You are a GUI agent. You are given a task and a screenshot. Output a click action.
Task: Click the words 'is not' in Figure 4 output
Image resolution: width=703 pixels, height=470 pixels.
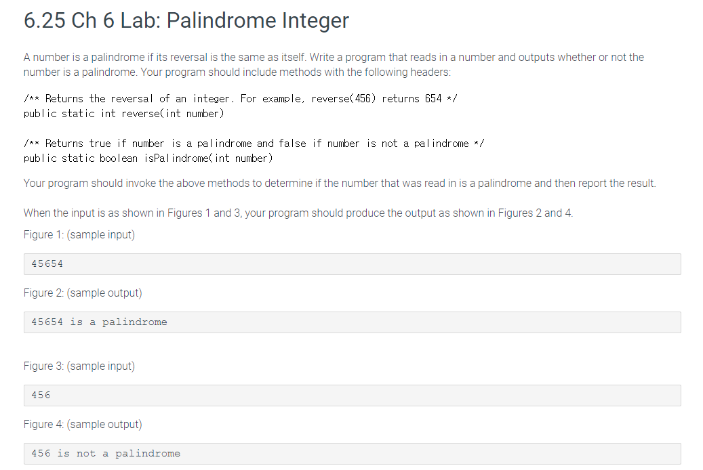point(76,454)
